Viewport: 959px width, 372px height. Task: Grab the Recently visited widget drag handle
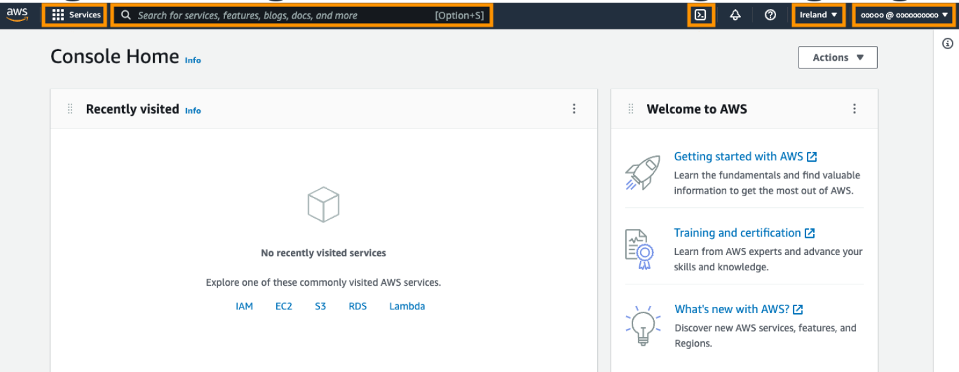tap(70, 109)
